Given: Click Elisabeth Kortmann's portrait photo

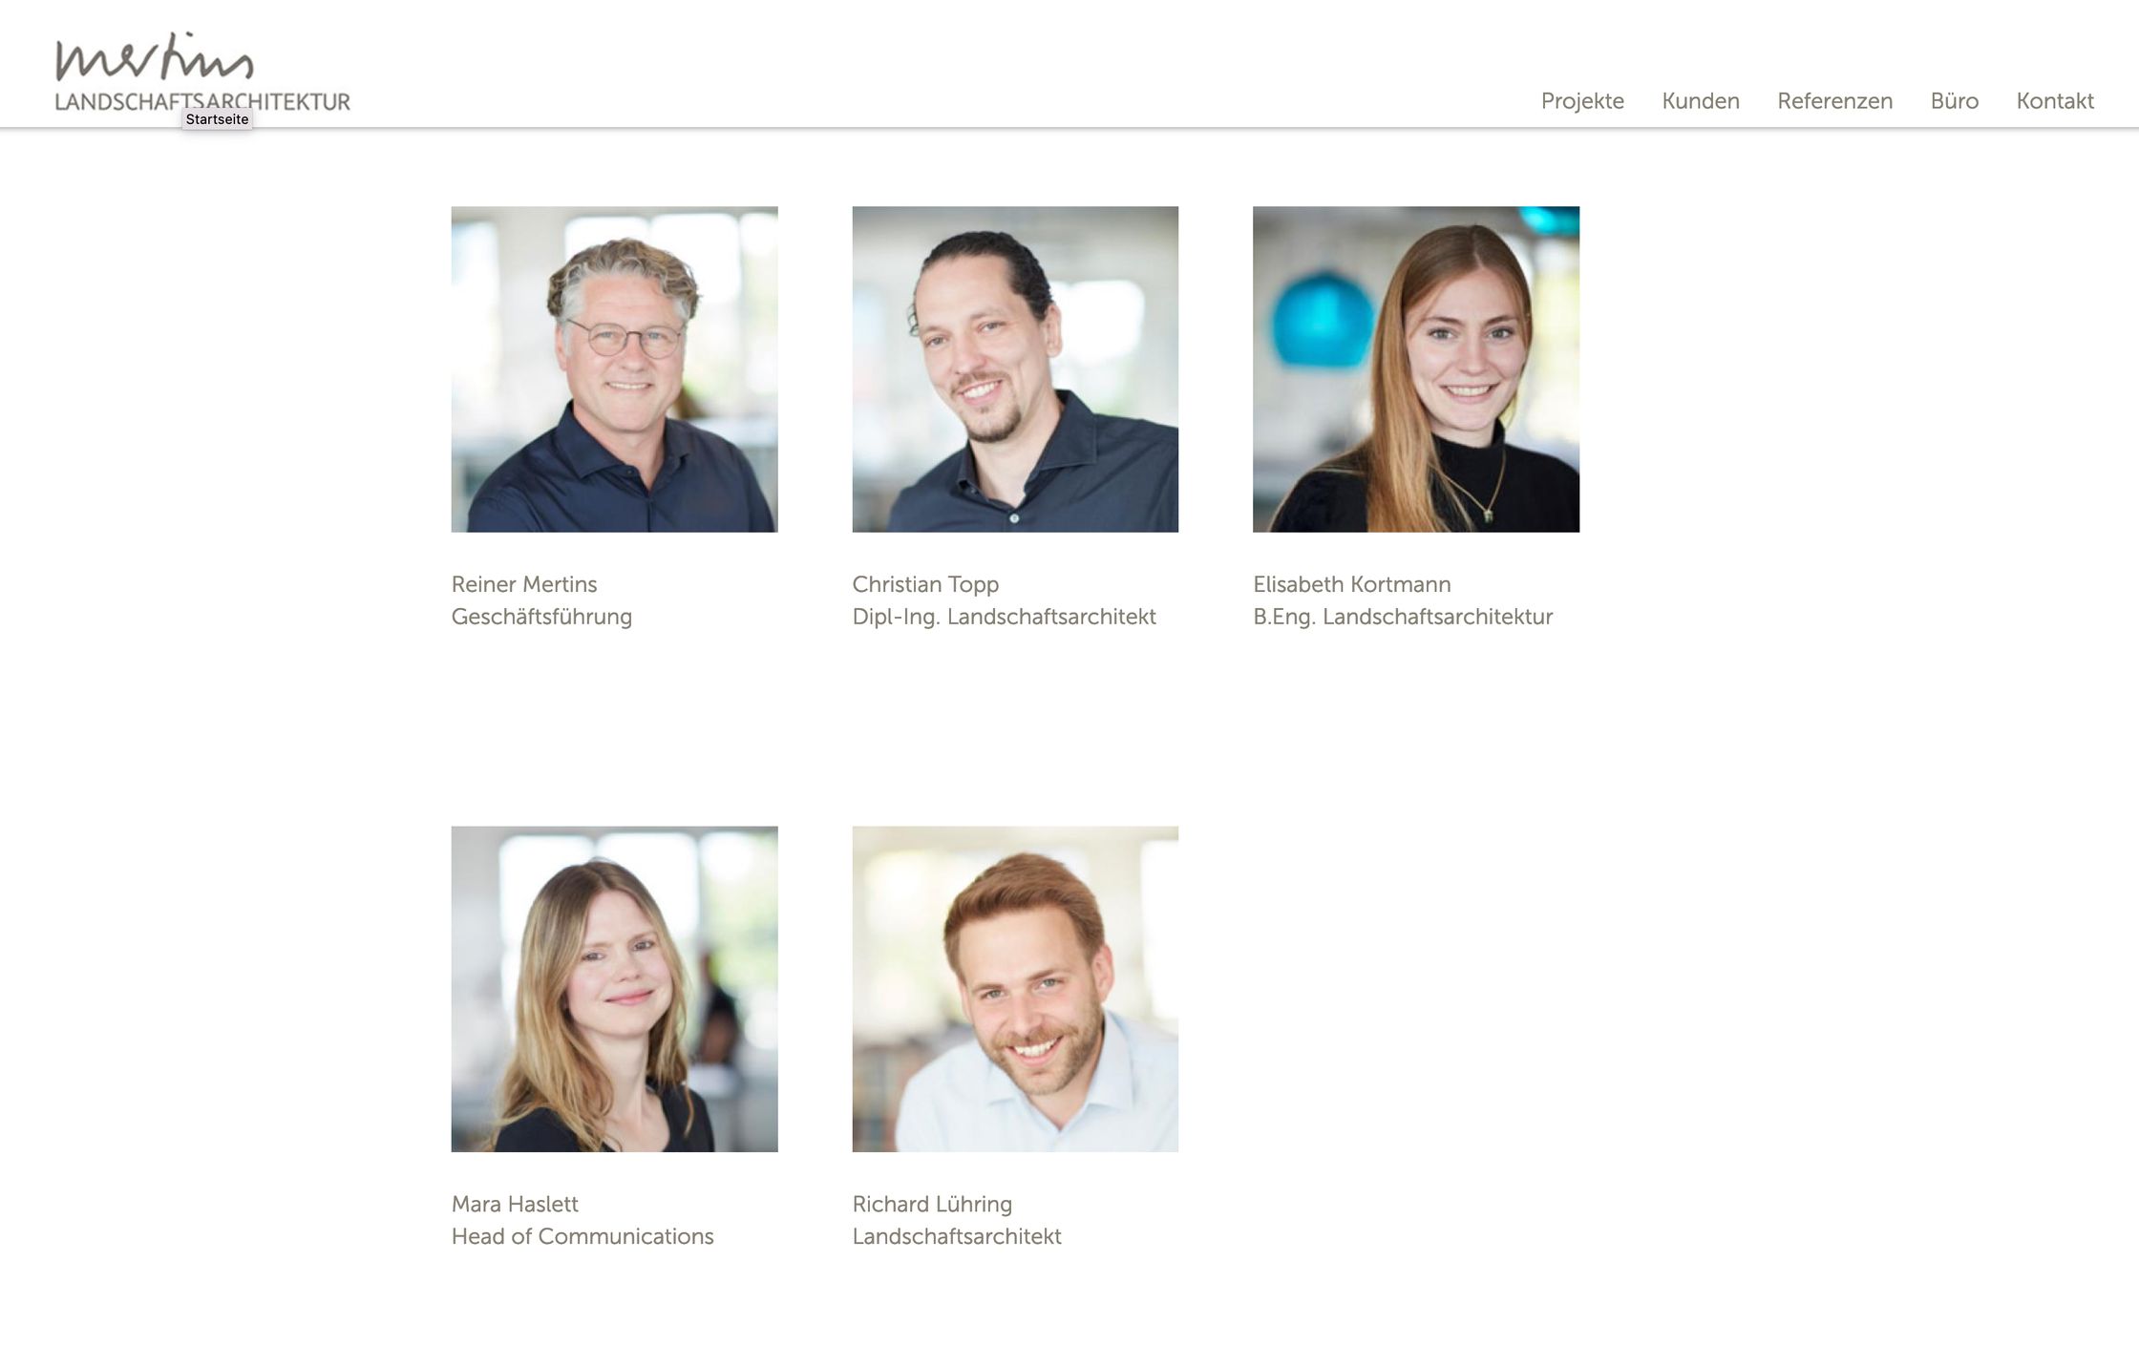Looking at the screenshot, I should pyautogui.click(x=1416, y=369).
